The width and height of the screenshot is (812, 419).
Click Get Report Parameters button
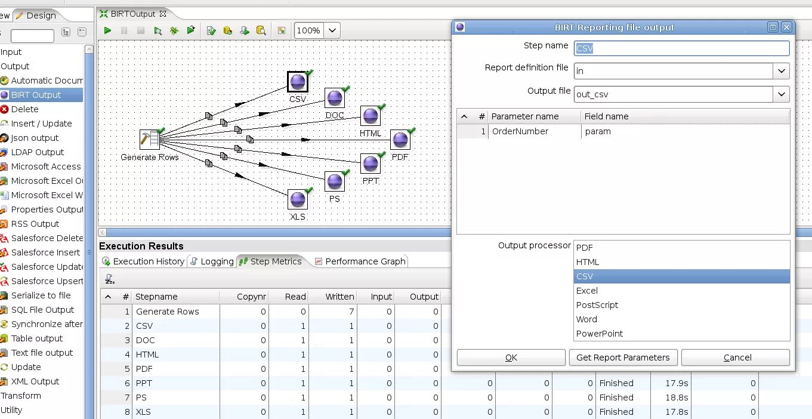coord(623,358)
